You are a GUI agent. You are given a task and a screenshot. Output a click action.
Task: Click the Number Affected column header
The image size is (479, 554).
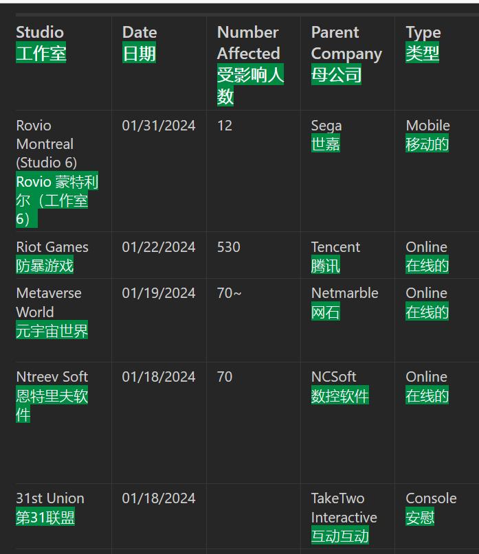point(249,43)
